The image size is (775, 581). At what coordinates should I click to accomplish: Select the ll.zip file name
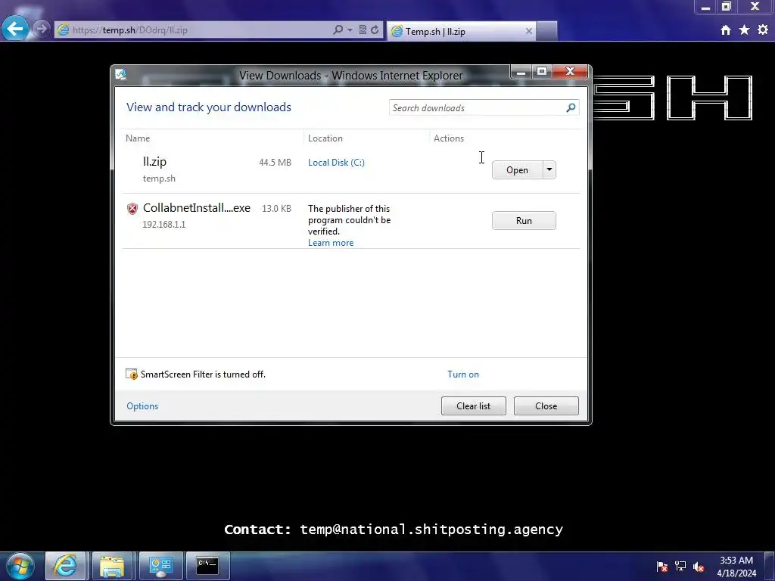(x=154, y=162)
